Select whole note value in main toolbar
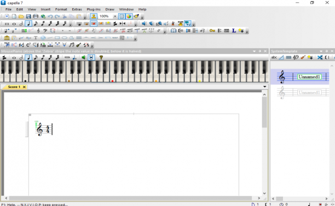Image resolution: width=335 pixels, height=206 pixels. coord(14,23)
